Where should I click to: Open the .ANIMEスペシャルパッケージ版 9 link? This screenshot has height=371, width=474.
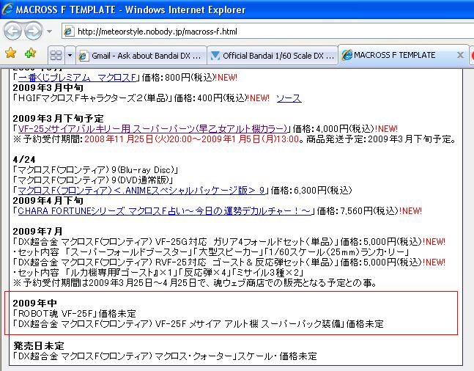(141, 191)
